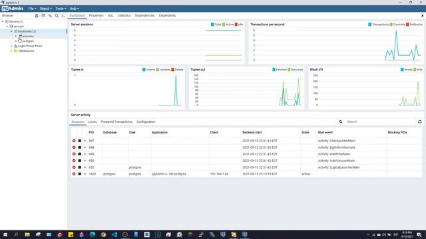Open the Prepared Transactions tab
426x239 pixels.
116,121
